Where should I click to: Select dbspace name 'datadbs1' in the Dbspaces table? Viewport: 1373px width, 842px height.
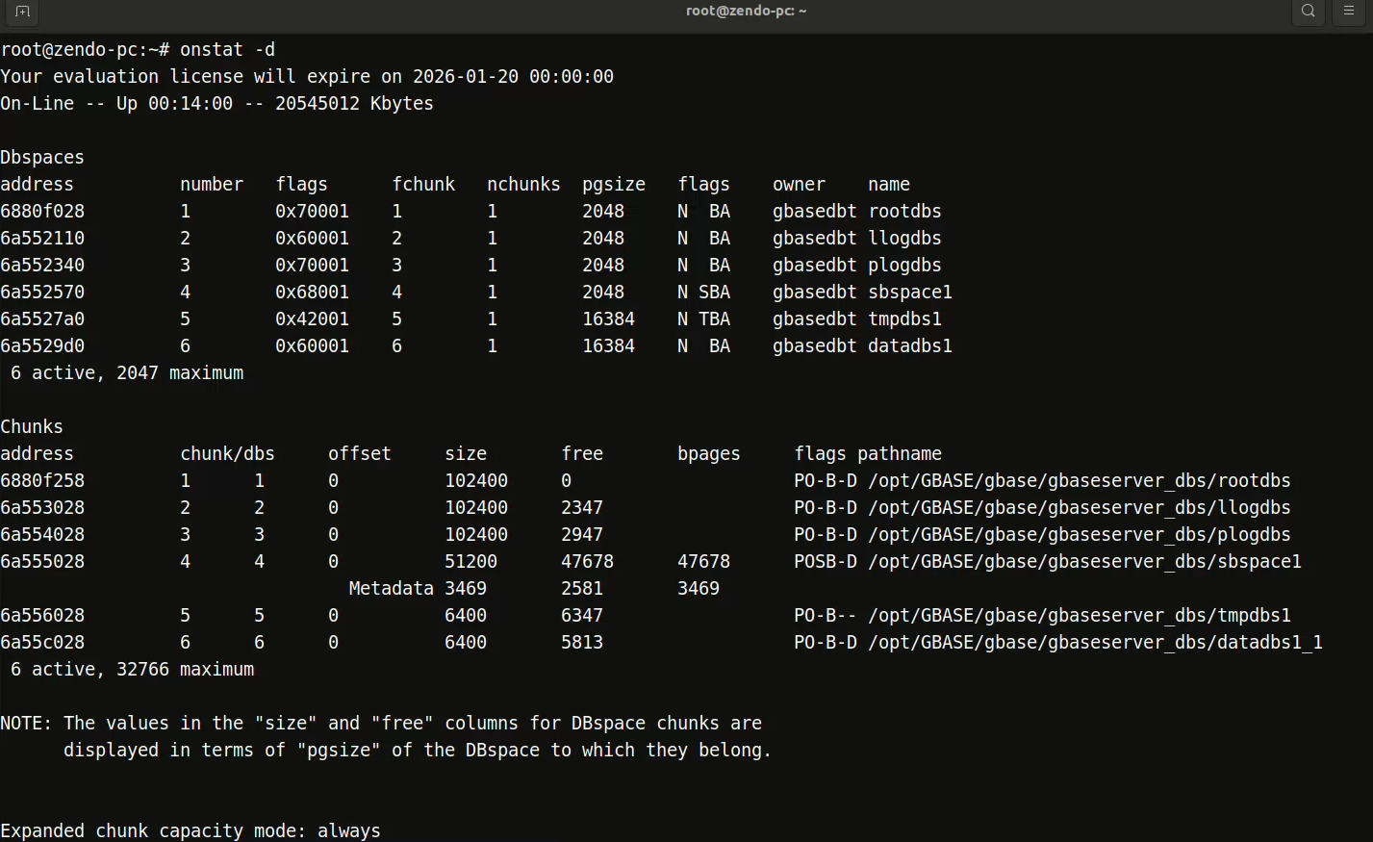point(910,346)
